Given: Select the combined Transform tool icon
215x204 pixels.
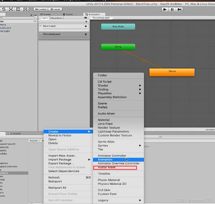Looking at the screenshot, I should tap(25, 9).
